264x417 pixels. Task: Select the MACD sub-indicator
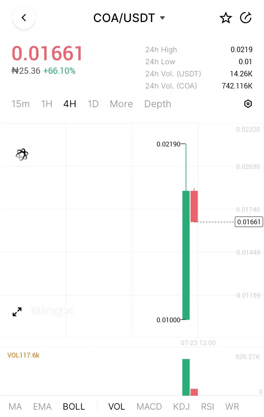point(149,406)
